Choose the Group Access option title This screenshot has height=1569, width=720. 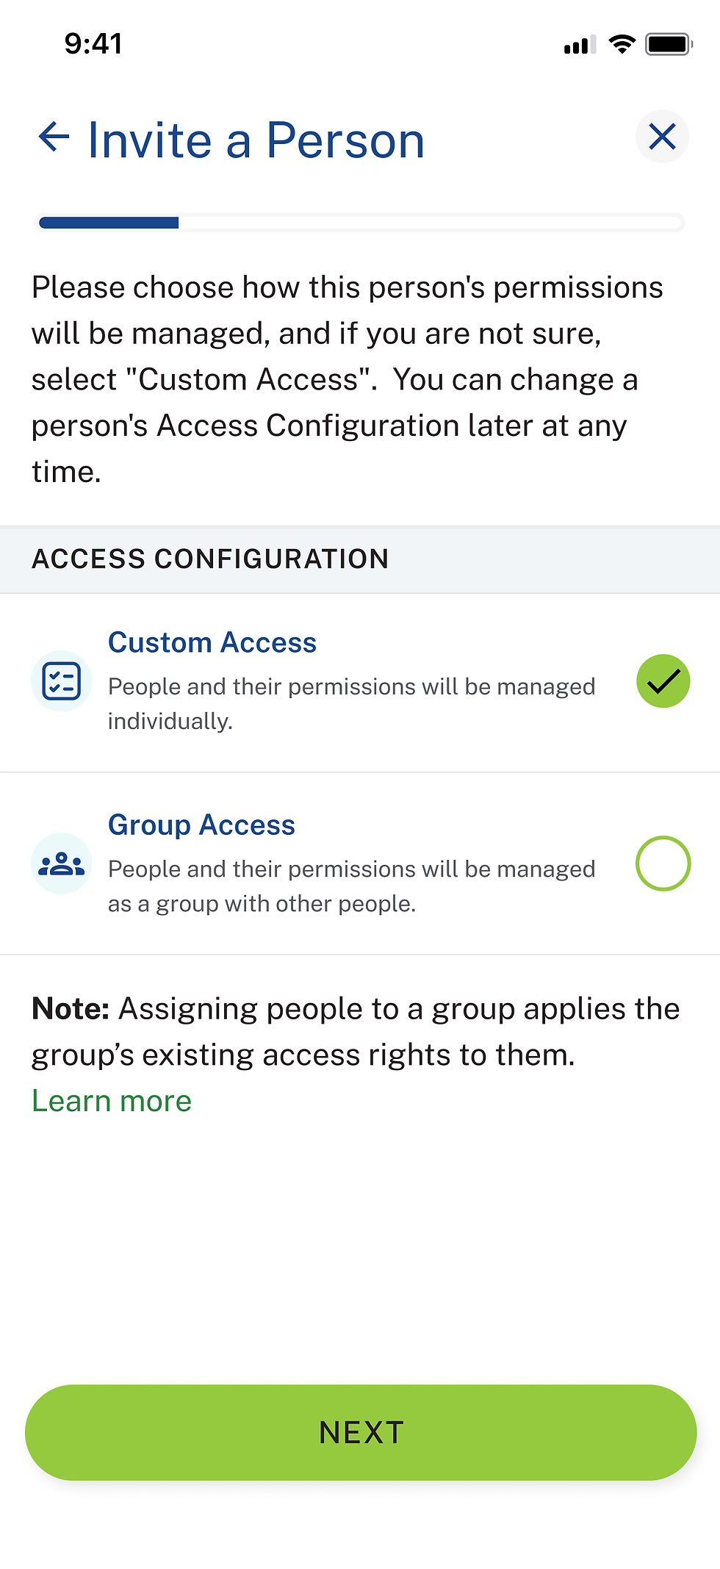point(201,825)
